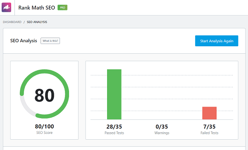This screenshot has height=150, width=248.
Task: Click the 0/35 warnings count
Action: click(162, 126)
